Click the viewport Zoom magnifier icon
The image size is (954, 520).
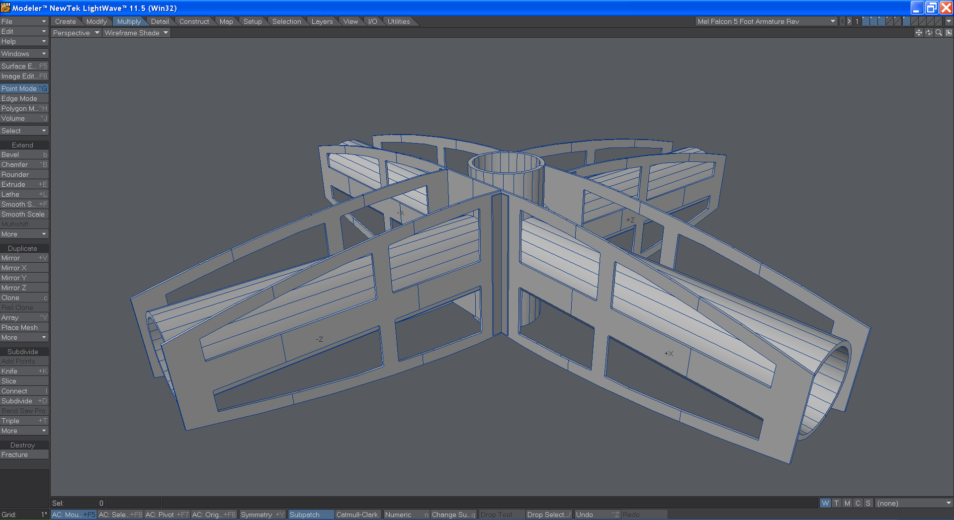tap(939, 32)
